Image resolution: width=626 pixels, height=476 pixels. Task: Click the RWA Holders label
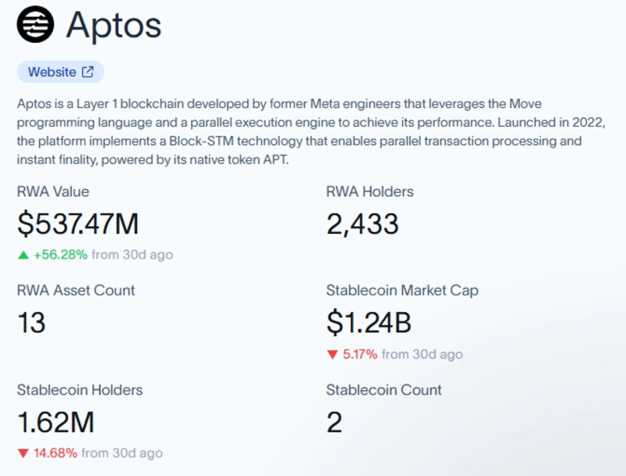click(x=369, y=191)
